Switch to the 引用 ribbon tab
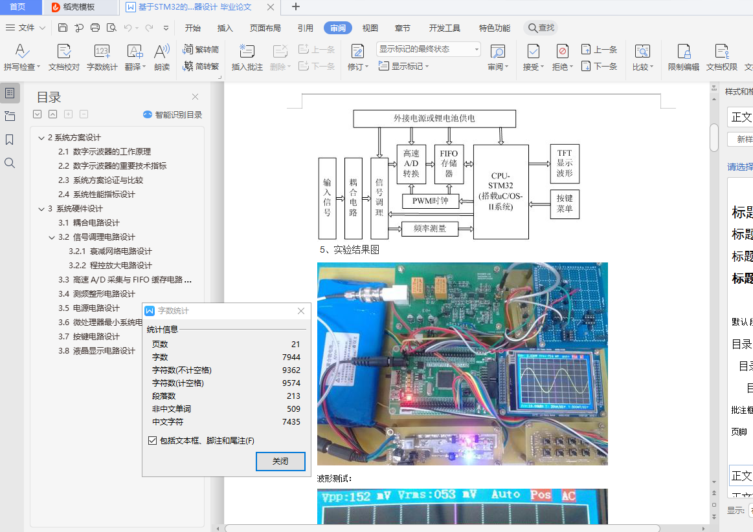This screenshot has width=753, height=532. click(305, 28)
